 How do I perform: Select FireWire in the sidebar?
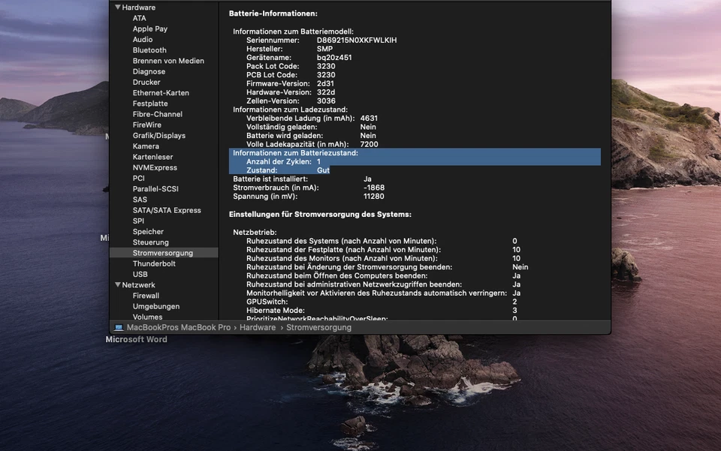(146, 125)
